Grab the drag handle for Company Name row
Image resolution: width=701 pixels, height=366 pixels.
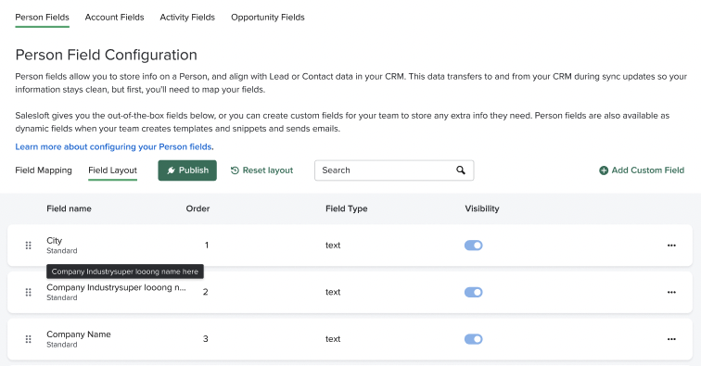pos(28,339)
